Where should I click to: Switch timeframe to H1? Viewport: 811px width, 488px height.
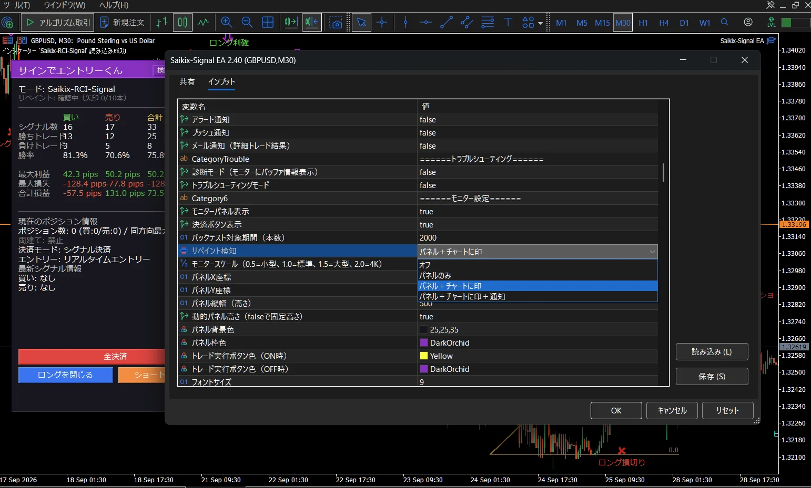point(643,23)
